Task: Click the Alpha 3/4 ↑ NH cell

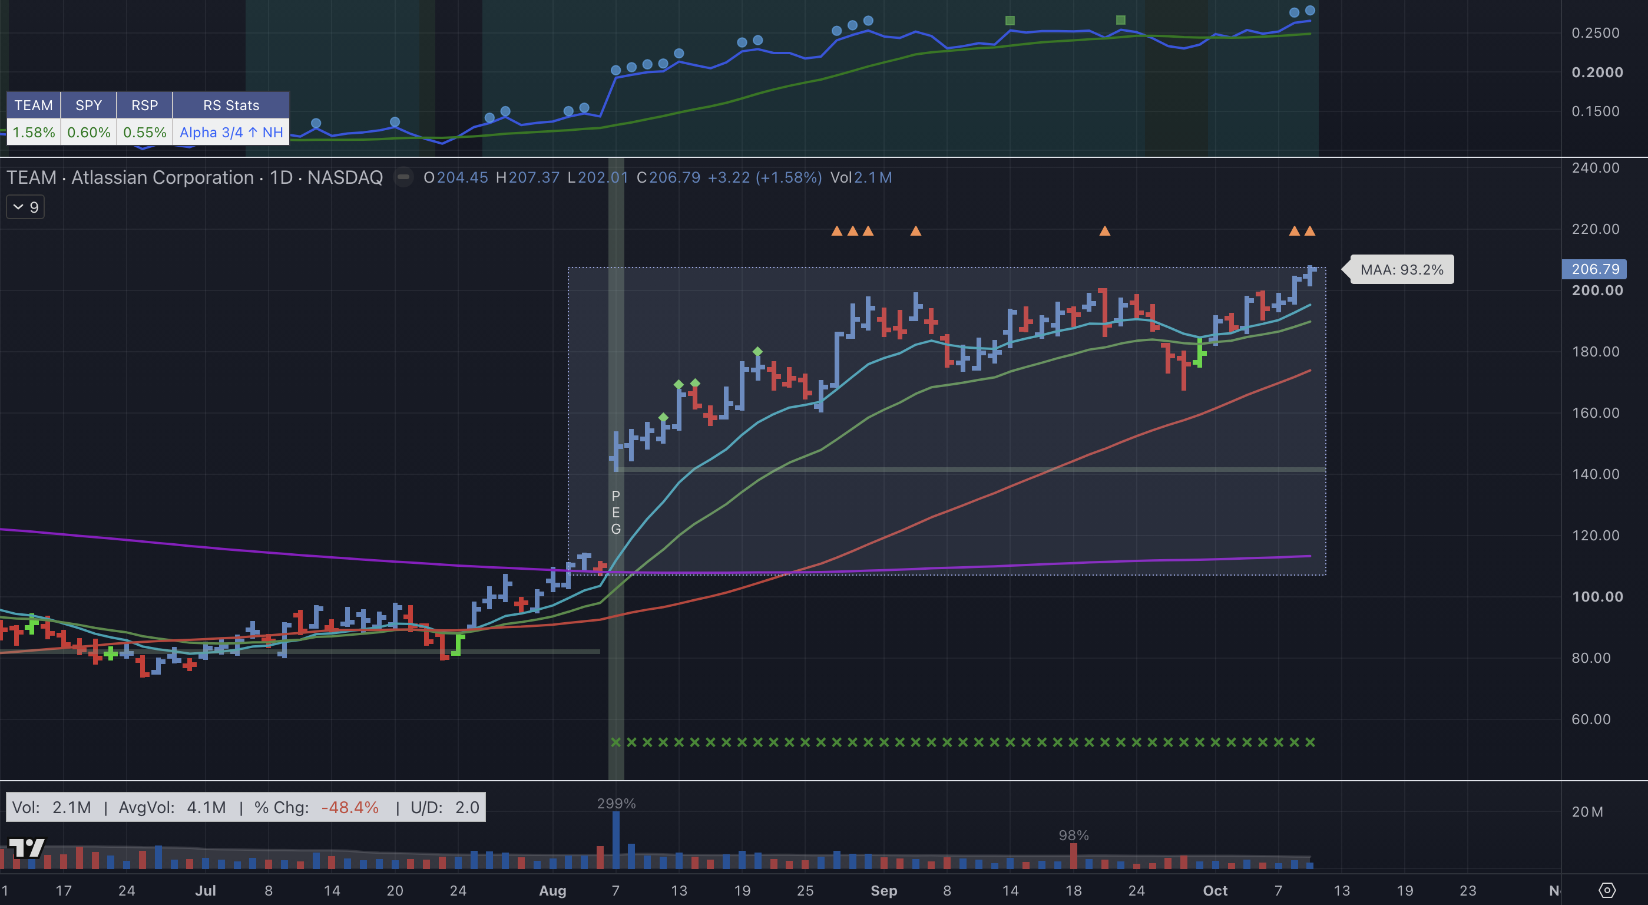Action: (x=231, y=133)
